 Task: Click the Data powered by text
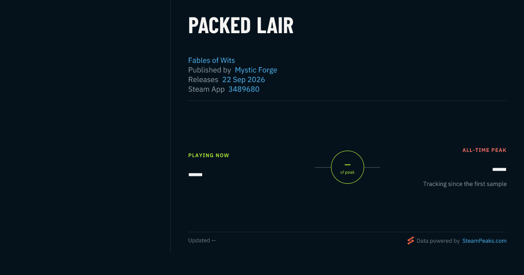(438, 241)
